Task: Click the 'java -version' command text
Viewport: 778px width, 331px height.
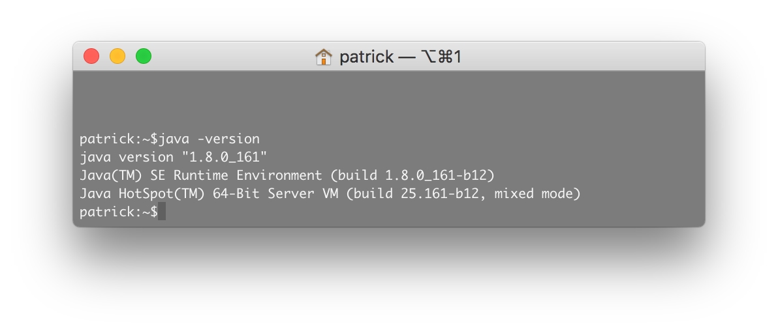Action: (209, 139)
